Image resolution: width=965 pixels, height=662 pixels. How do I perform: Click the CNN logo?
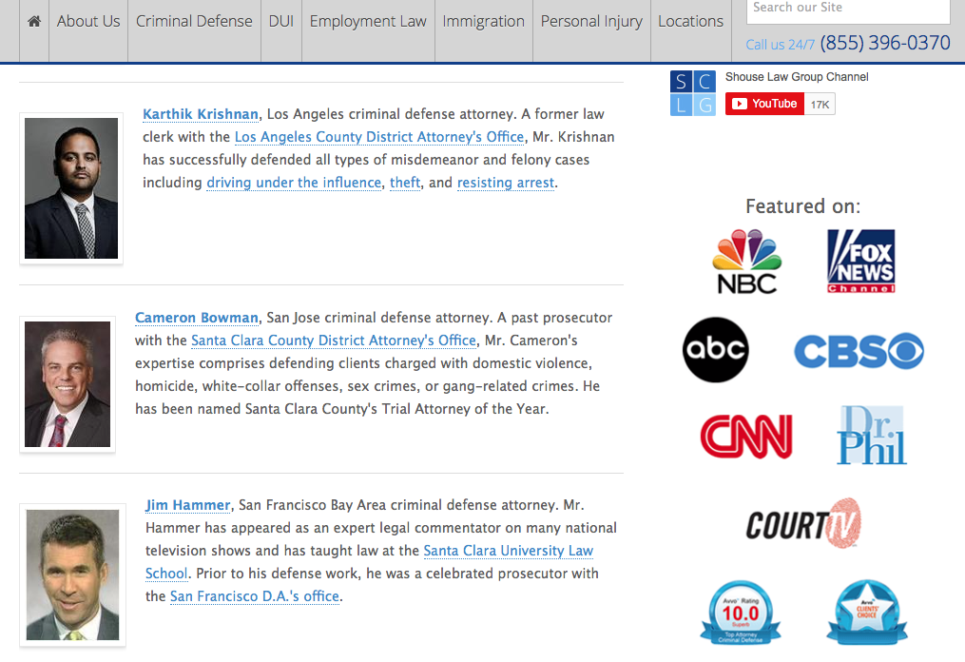tap(746, 437)
